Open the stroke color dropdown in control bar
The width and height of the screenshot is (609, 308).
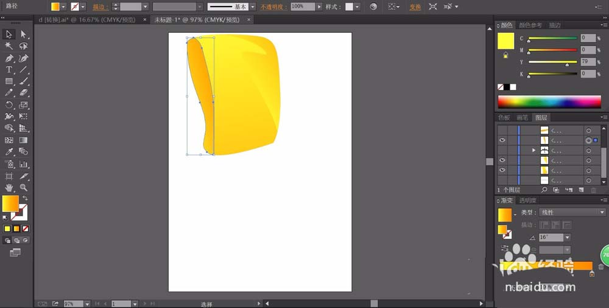pos(83,7)
